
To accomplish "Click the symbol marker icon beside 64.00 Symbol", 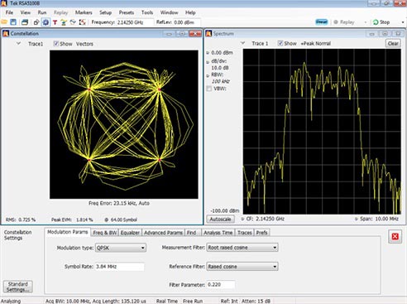I will pyautogui.click(x=107, y=220).
